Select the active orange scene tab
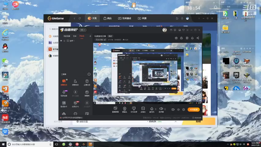The height and width of the screenshot is (147, 261). tap(82, 36)
